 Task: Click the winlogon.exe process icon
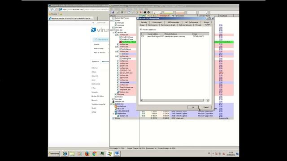pyautogui.click(x=113, y=102)
